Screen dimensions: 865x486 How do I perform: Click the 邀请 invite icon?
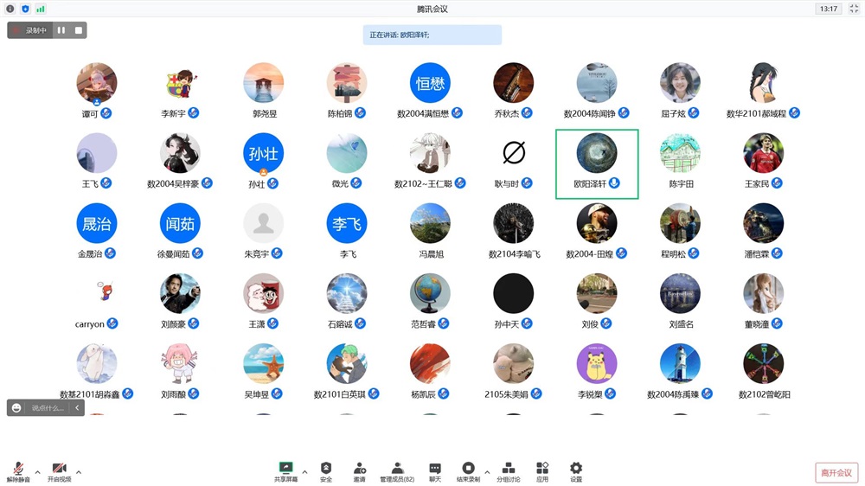coord(359,470)
